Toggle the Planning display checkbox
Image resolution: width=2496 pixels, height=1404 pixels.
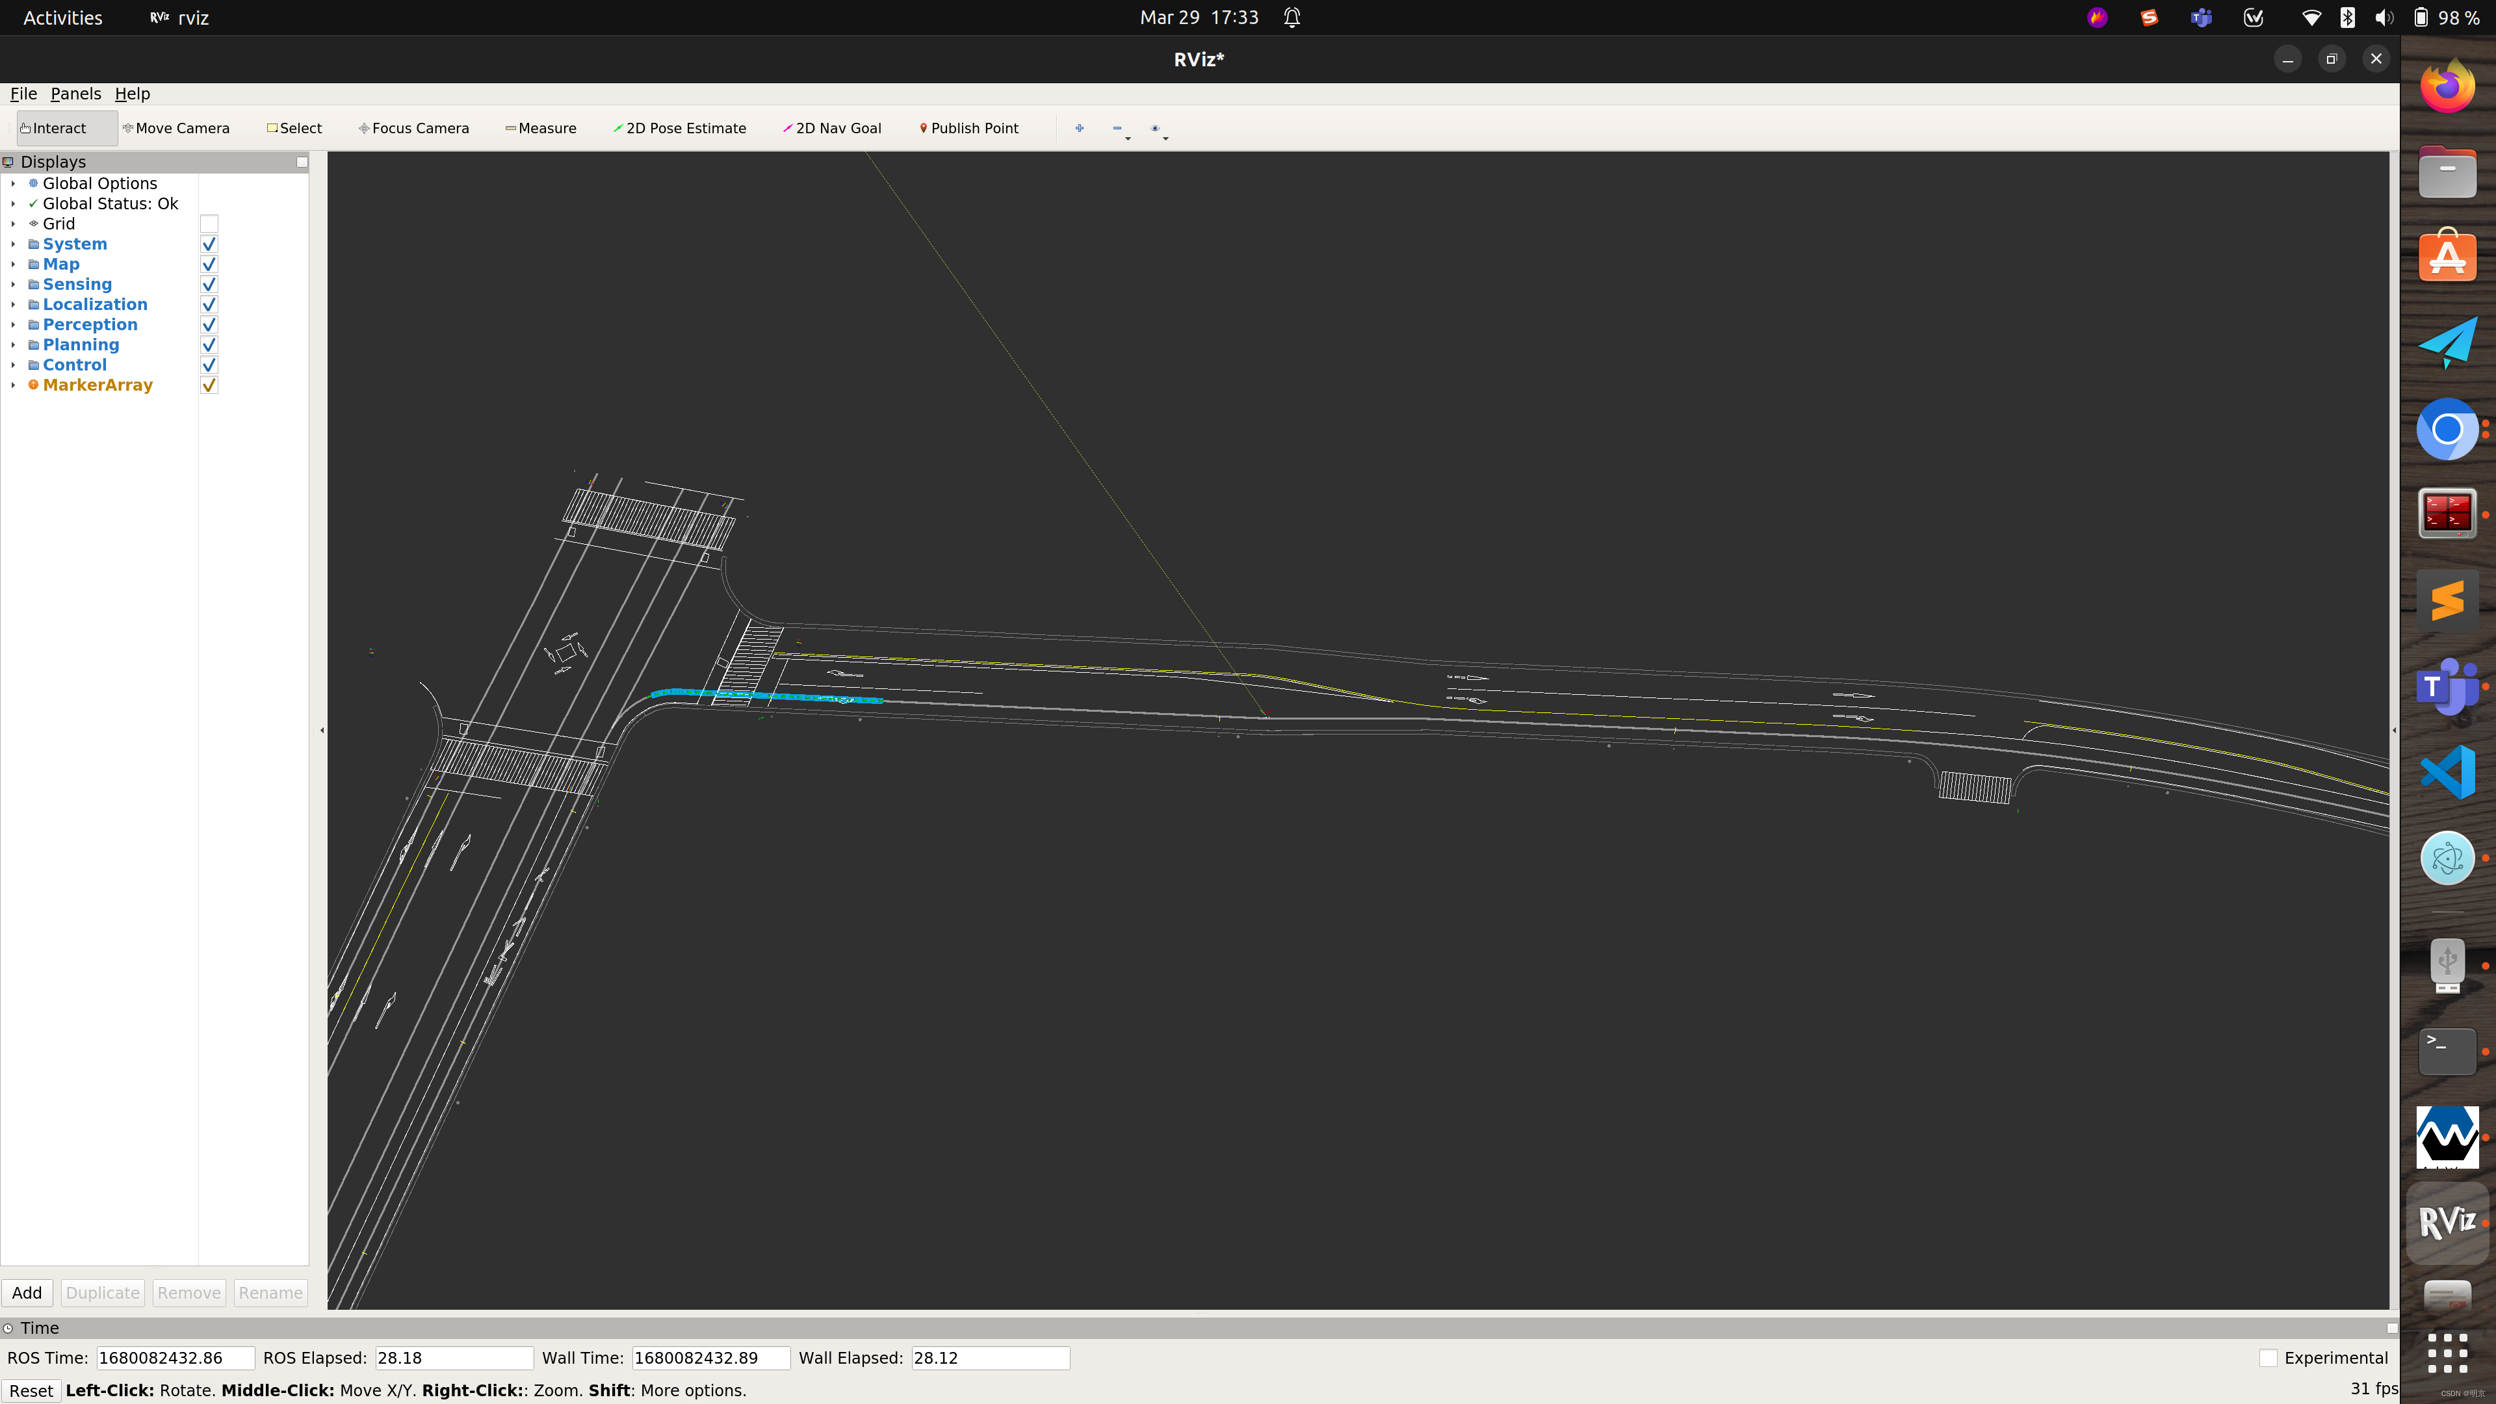[209, 345]
